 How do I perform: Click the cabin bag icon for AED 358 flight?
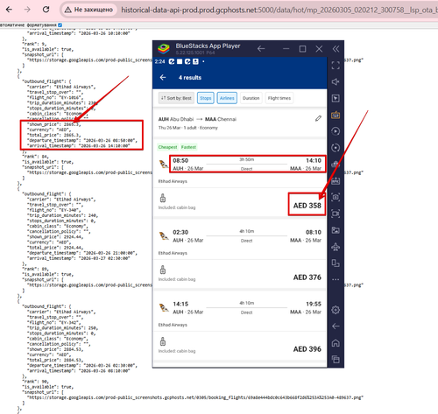point(163,198)
